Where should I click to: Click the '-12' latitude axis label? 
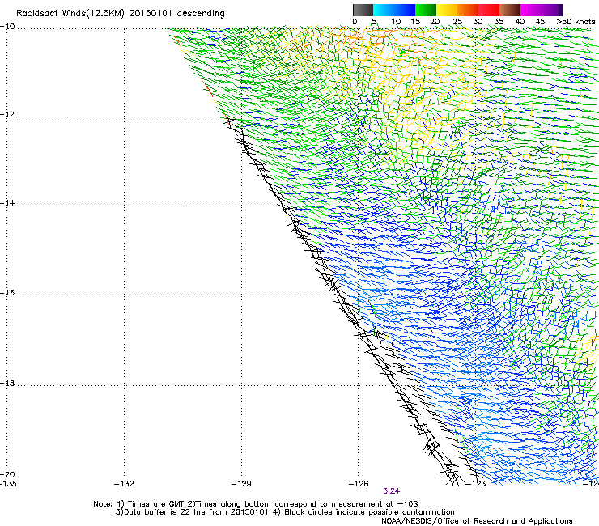[7, 115]
